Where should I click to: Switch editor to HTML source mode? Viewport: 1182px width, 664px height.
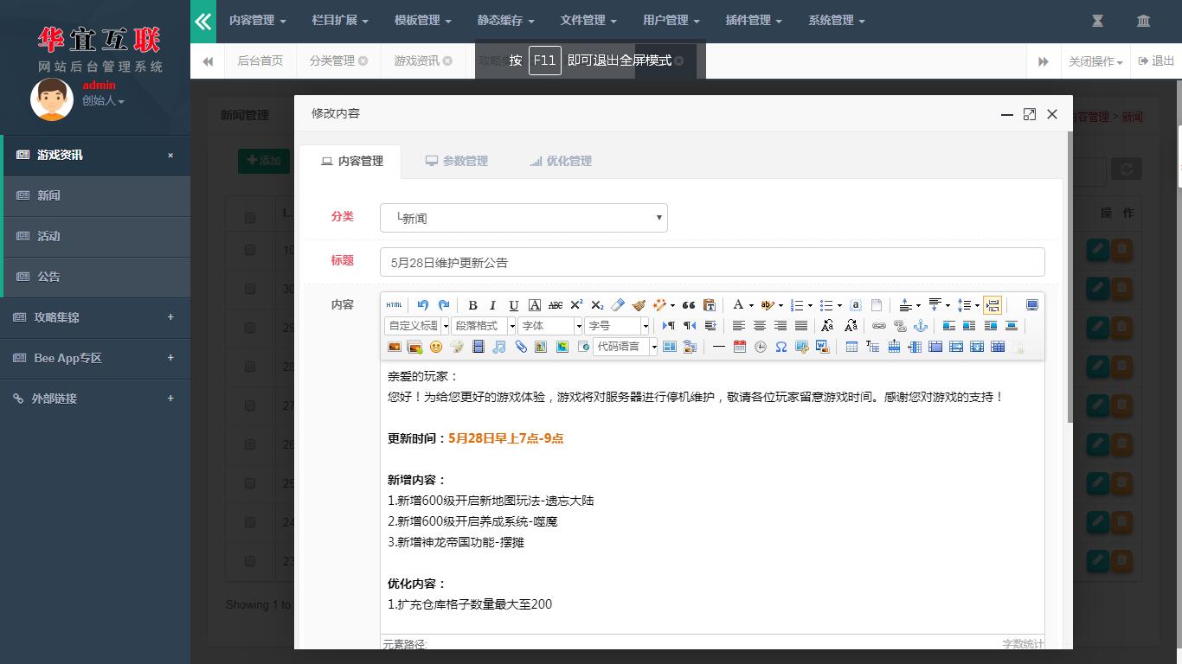tap(394, 305)
